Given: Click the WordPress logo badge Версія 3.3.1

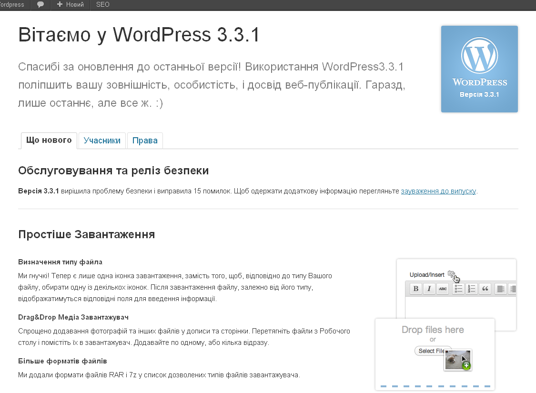Looking at the screenshot, I should [x=479, y=69].
